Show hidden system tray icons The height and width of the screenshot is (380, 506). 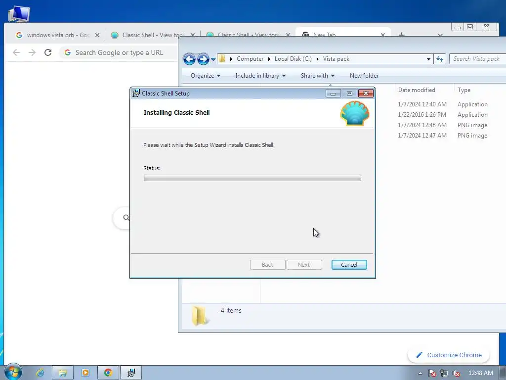pos(420,373)
